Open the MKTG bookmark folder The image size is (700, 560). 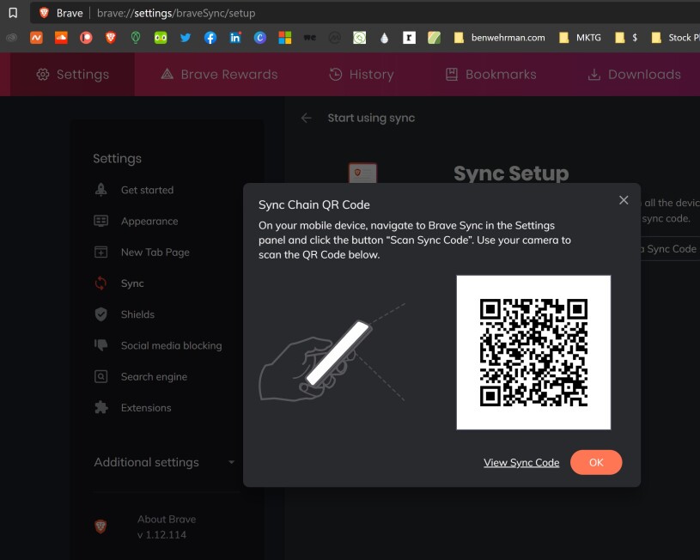coord(580,38)
